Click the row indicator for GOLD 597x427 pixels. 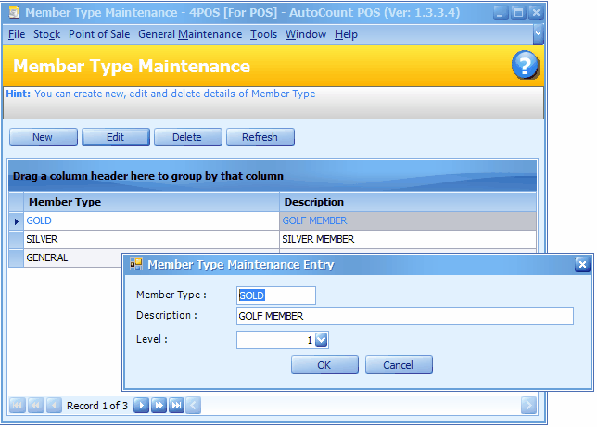(17, 221)
